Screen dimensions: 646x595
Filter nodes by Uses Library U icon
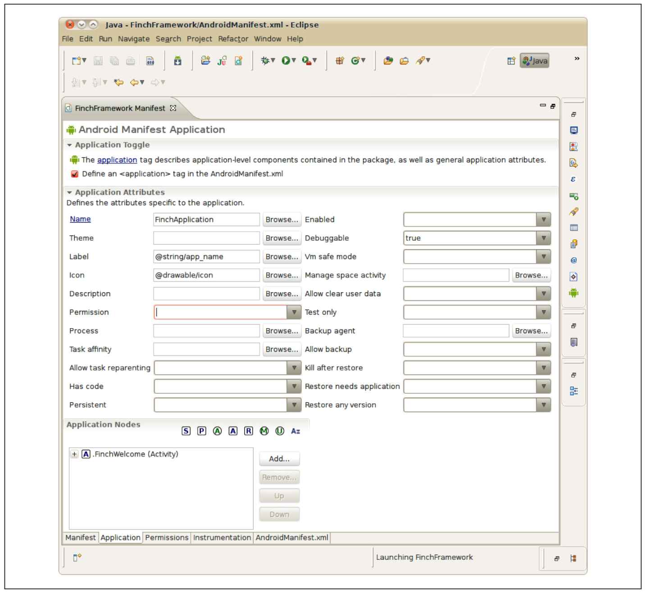280,431
